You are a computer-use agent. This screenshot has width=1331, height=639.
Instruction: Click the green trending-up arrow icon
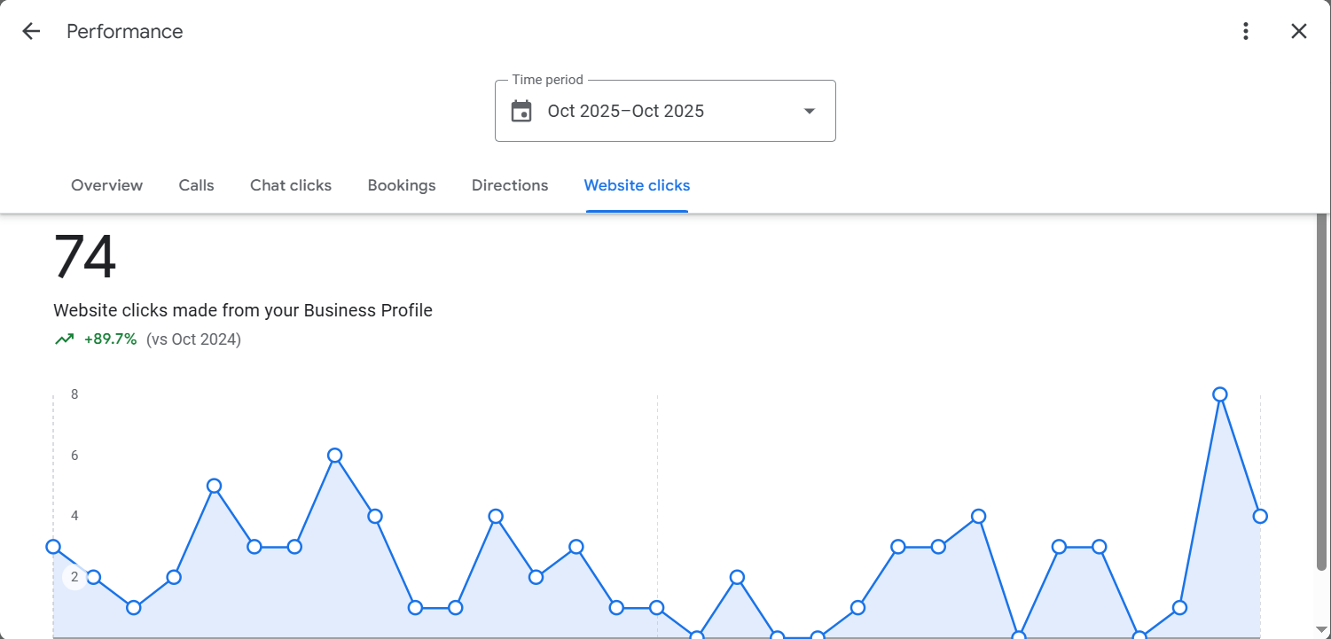pyautogui.click(x=64, y=339)
